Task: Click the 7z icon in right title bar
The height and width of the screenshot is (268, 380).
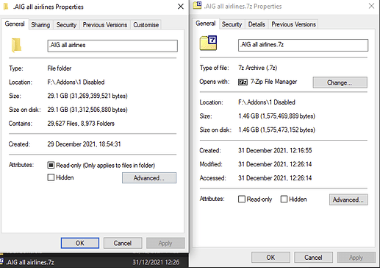Action: click(197, 5)
